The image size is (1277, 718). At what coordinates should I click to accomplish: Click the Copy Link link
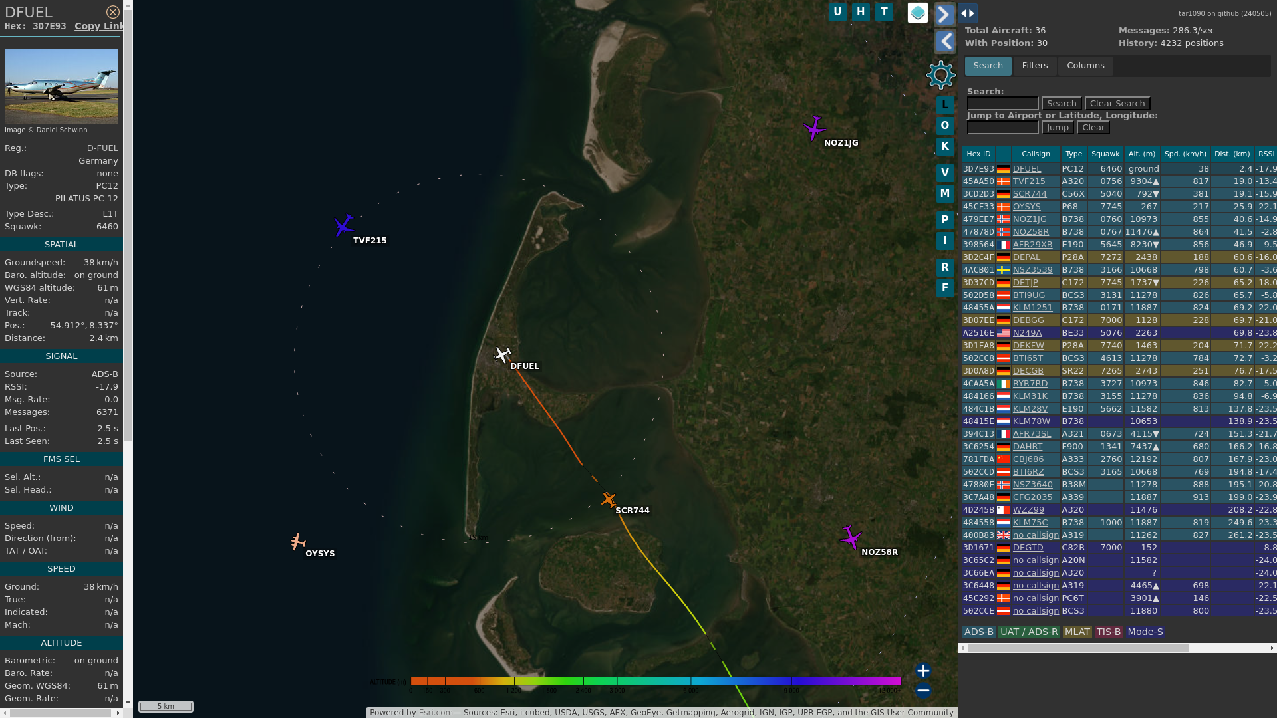tap(99, 26)
